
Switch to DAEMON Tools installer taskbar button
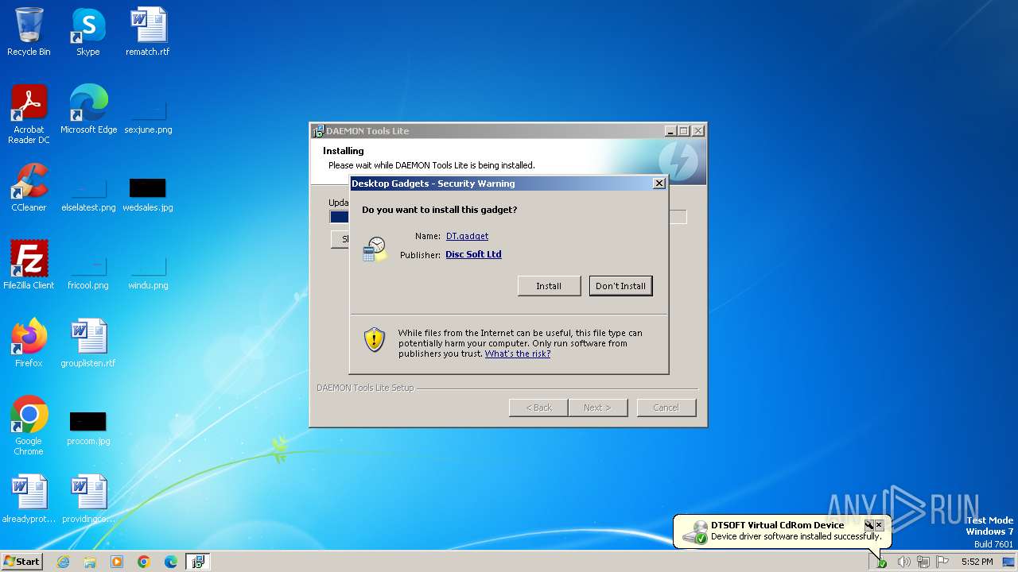pyautogui.click(x=198, y=562)
